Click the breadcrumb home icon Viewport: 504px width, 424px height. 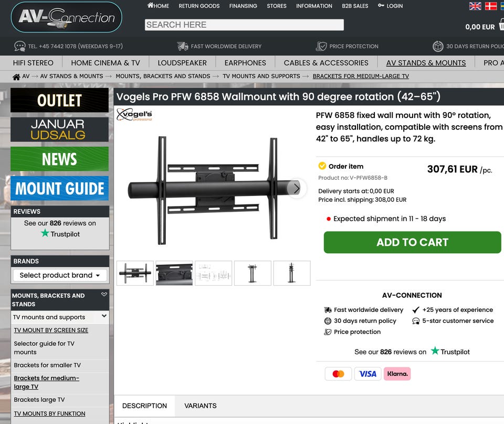point(16,77)
